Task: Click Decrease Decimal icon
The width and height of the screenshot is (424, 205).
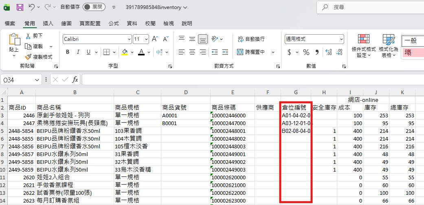Action: coord(339,52)
